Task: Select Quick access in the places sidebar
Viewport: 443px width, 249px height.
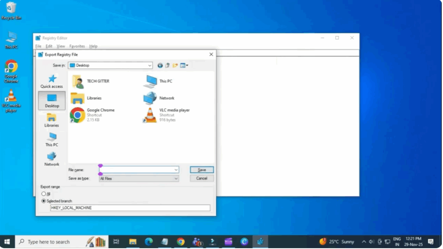Action: tap(51, 81)
